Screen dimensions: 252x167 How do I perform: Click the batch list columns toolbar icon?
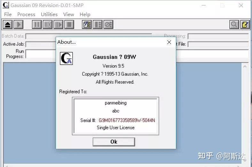[x=98, y=25]
